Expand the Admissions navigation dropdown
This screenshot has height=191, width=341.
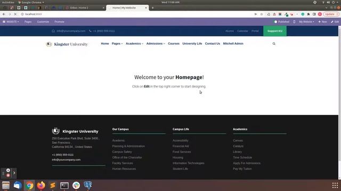(156, 44)
